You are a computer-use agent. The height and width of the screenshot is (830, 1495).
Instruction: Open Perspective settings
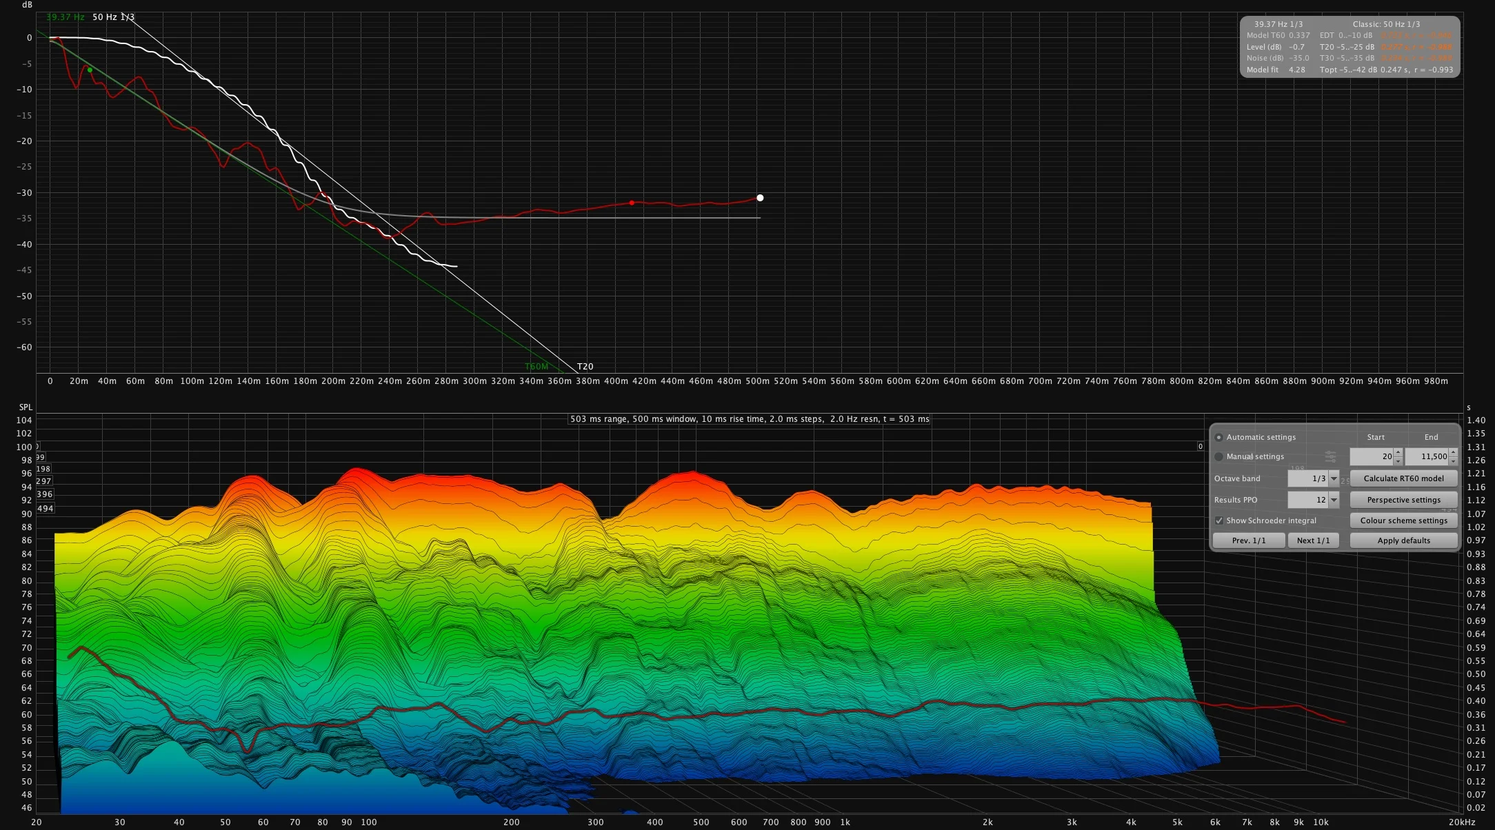(1403, 500)
